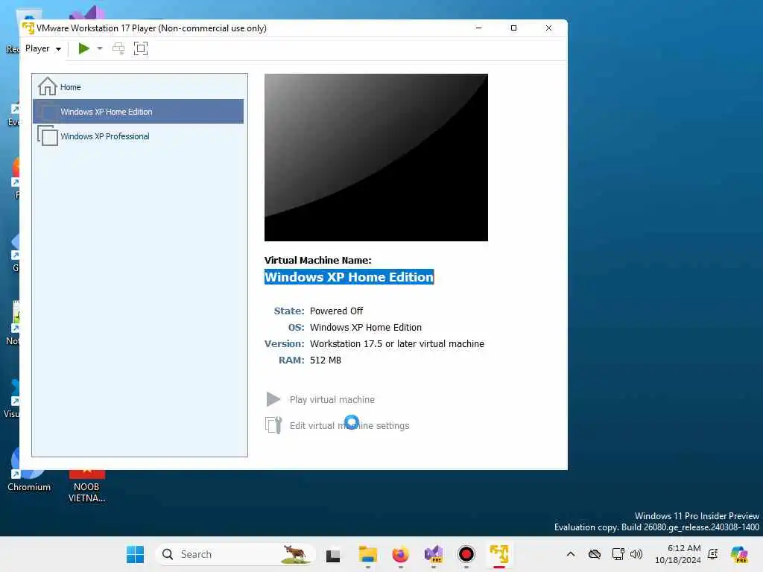Image resolution: width=763 pixels, height=572 pixels.
Task: Open the notification bell icon
Action: (x=713, y=554)
